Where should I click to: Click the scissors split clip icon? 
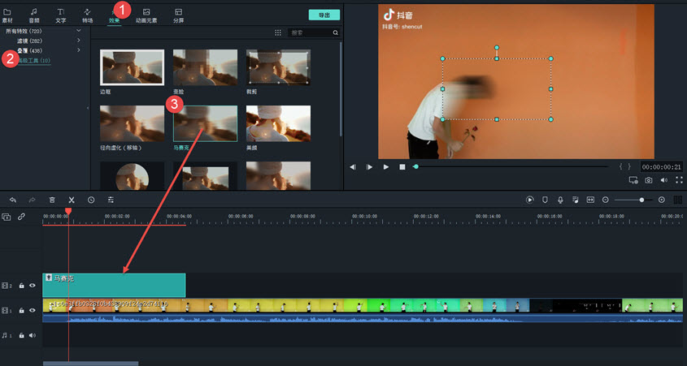(72, 200)
